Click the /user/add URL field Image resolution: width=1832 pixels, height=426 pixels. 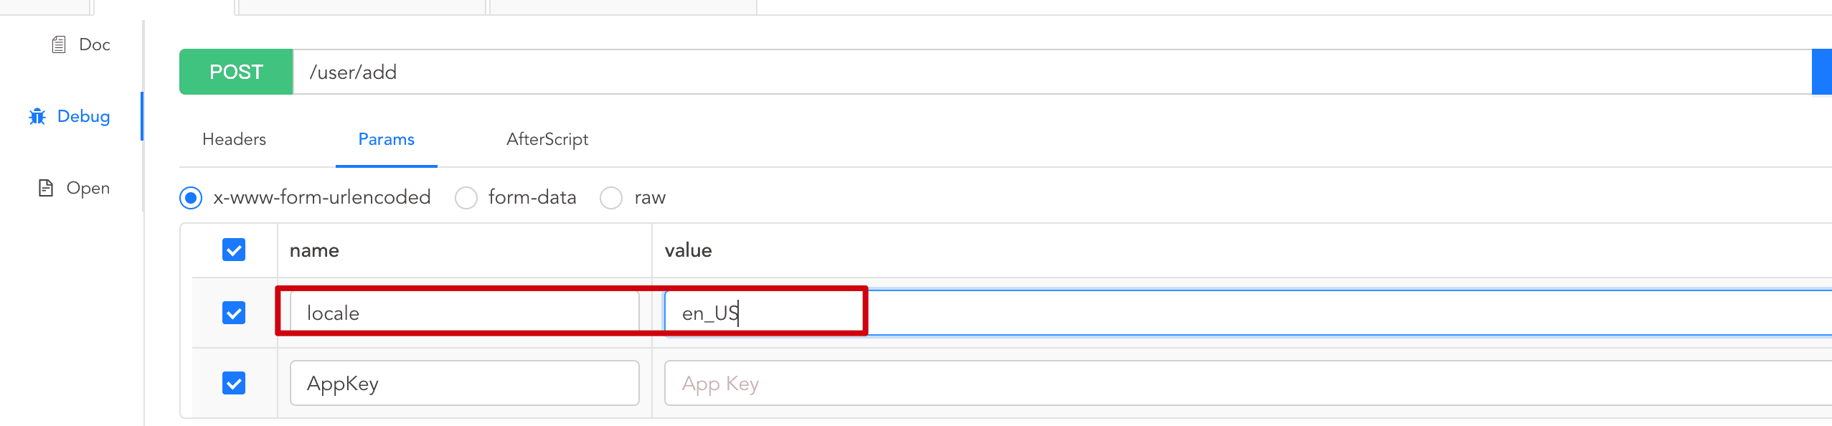1004,72
